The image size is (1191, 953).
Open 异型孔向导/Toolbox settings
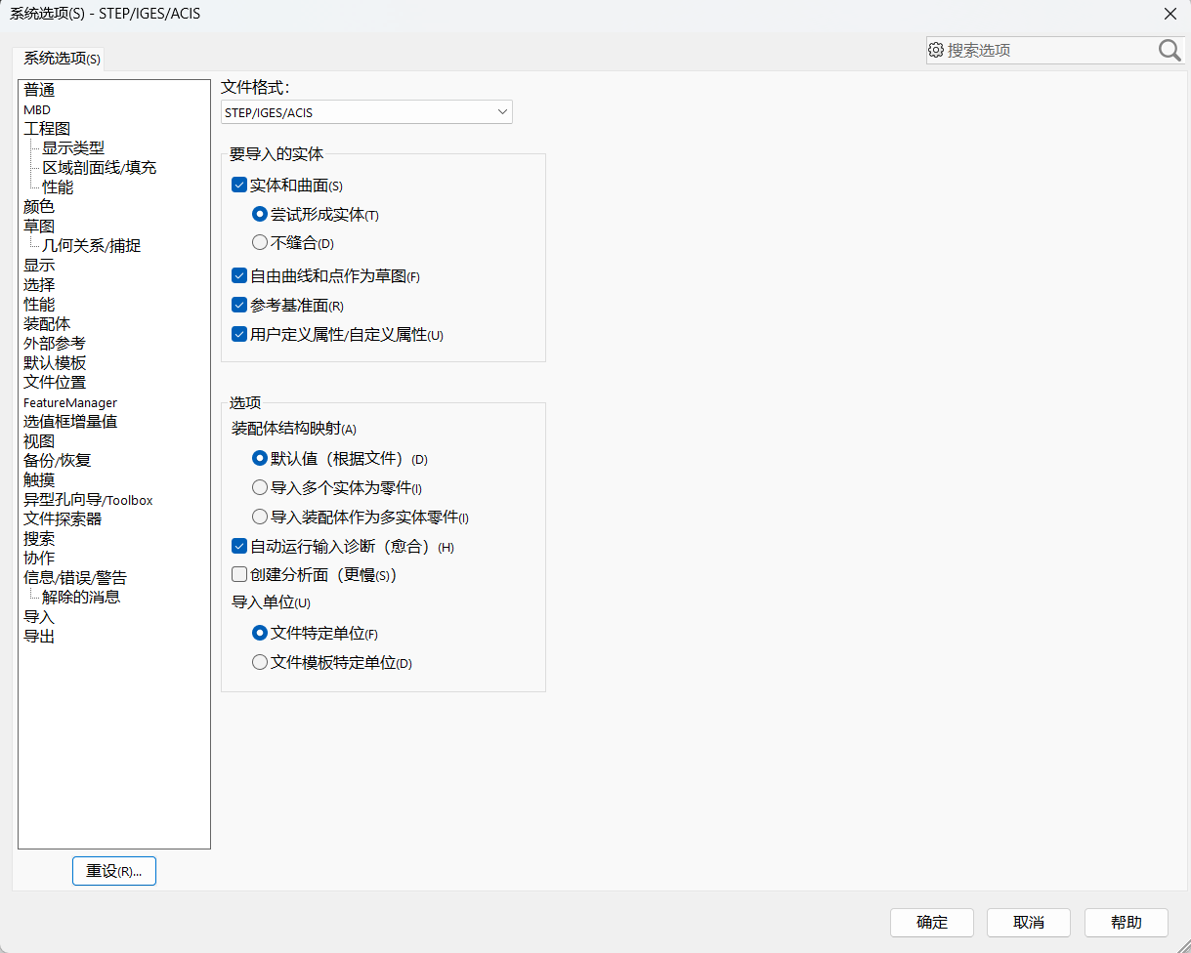(88, 500)
